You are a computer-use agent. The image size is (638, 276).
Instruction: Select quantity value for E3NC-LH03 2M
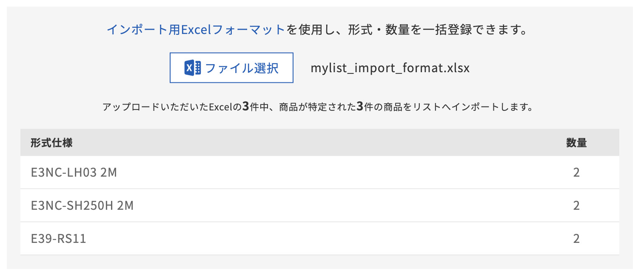(576, 172)
